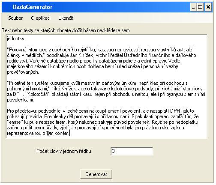Minimize the DadaGenerator window
216x185 pixels.
[x=193, y=7]
